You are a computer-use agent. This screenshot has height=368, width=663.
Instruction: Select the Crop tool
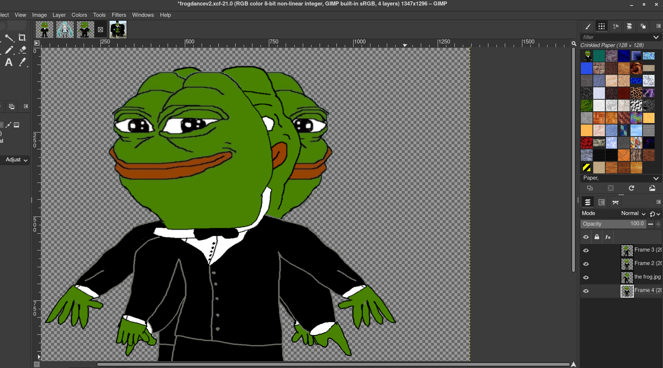(22, 38)
